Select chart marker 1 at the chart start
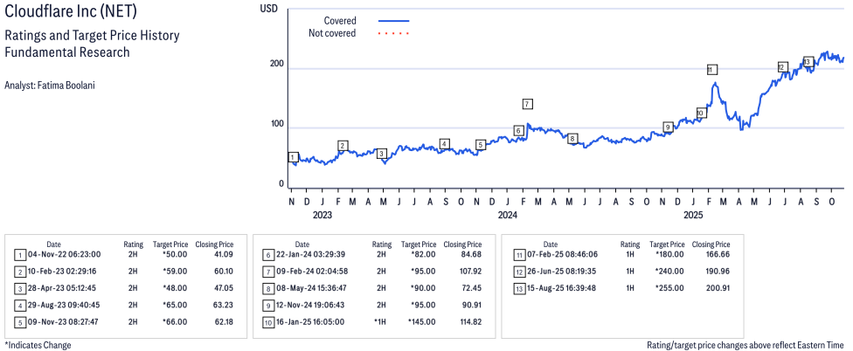 pyautogui.click(x=293, y=157)
